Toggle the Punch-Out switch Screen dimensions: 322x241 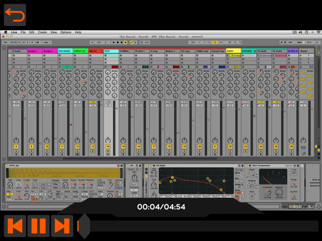(x=220, y=42)
